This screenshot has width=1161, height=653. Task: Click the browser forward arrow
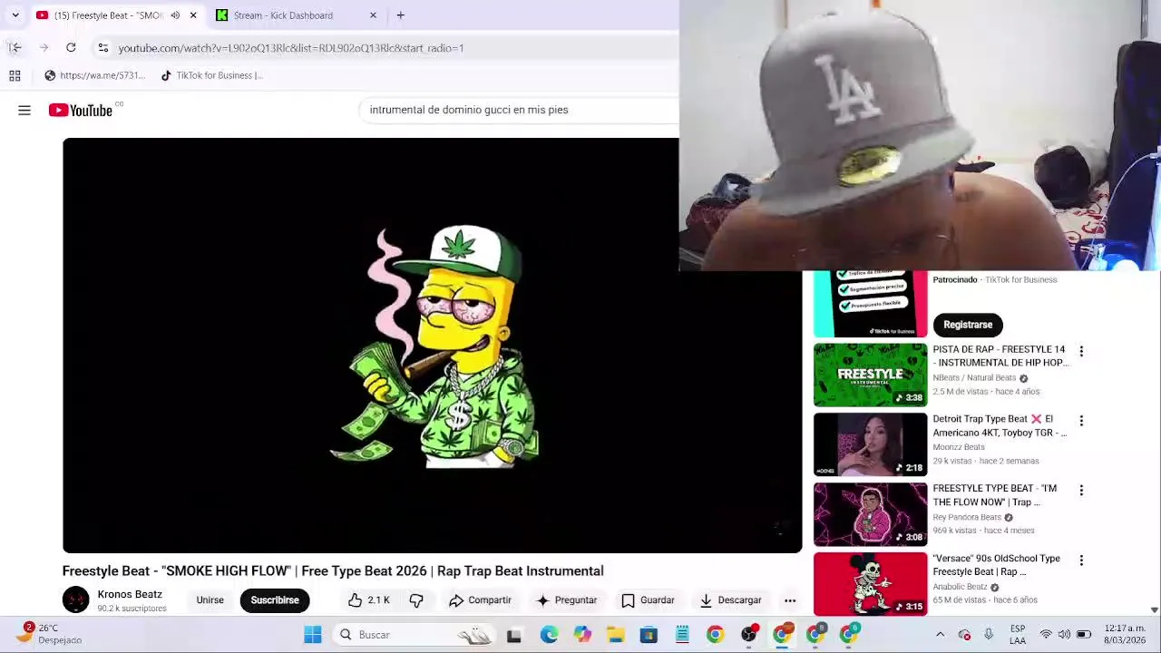pyautogui.click(x=44, y=48)
